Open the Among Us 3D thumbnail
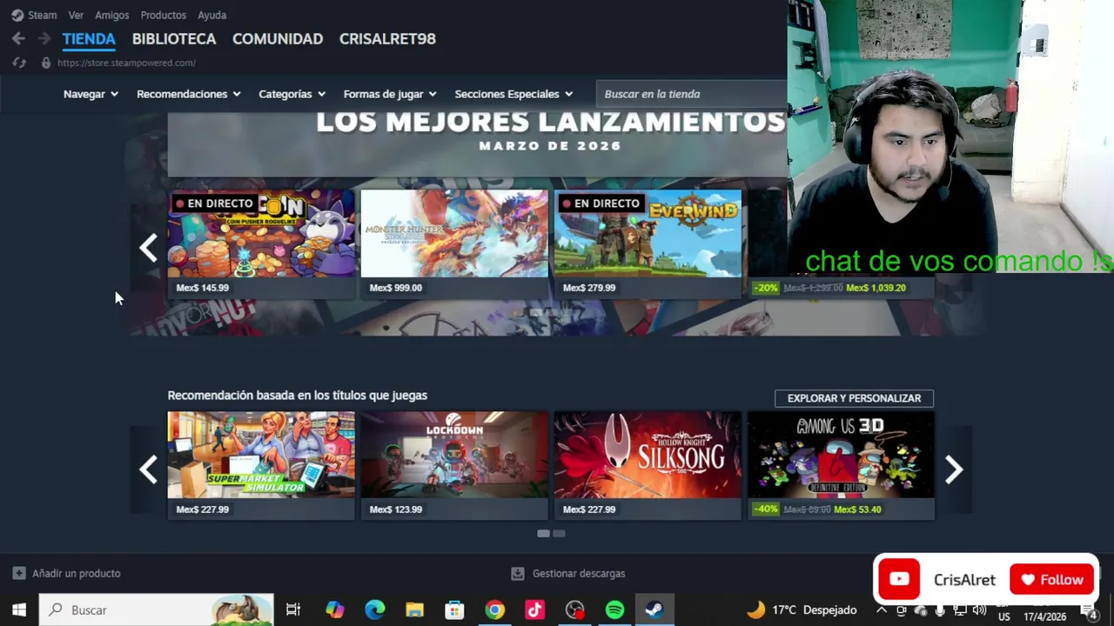1114x626 pixels. (841, 455)
